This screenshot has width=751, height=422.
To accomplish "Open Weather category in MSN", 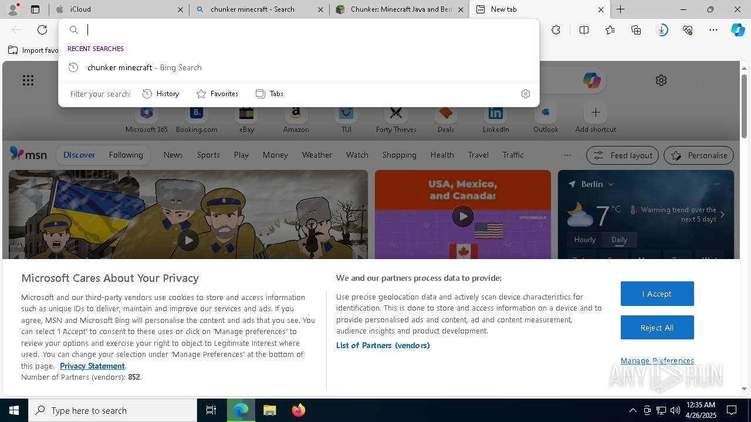I will [317, 155].
